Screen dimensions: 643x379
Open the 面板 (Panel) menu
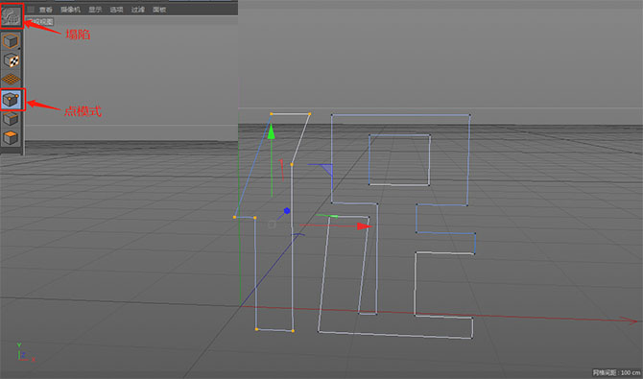(159, 10)
